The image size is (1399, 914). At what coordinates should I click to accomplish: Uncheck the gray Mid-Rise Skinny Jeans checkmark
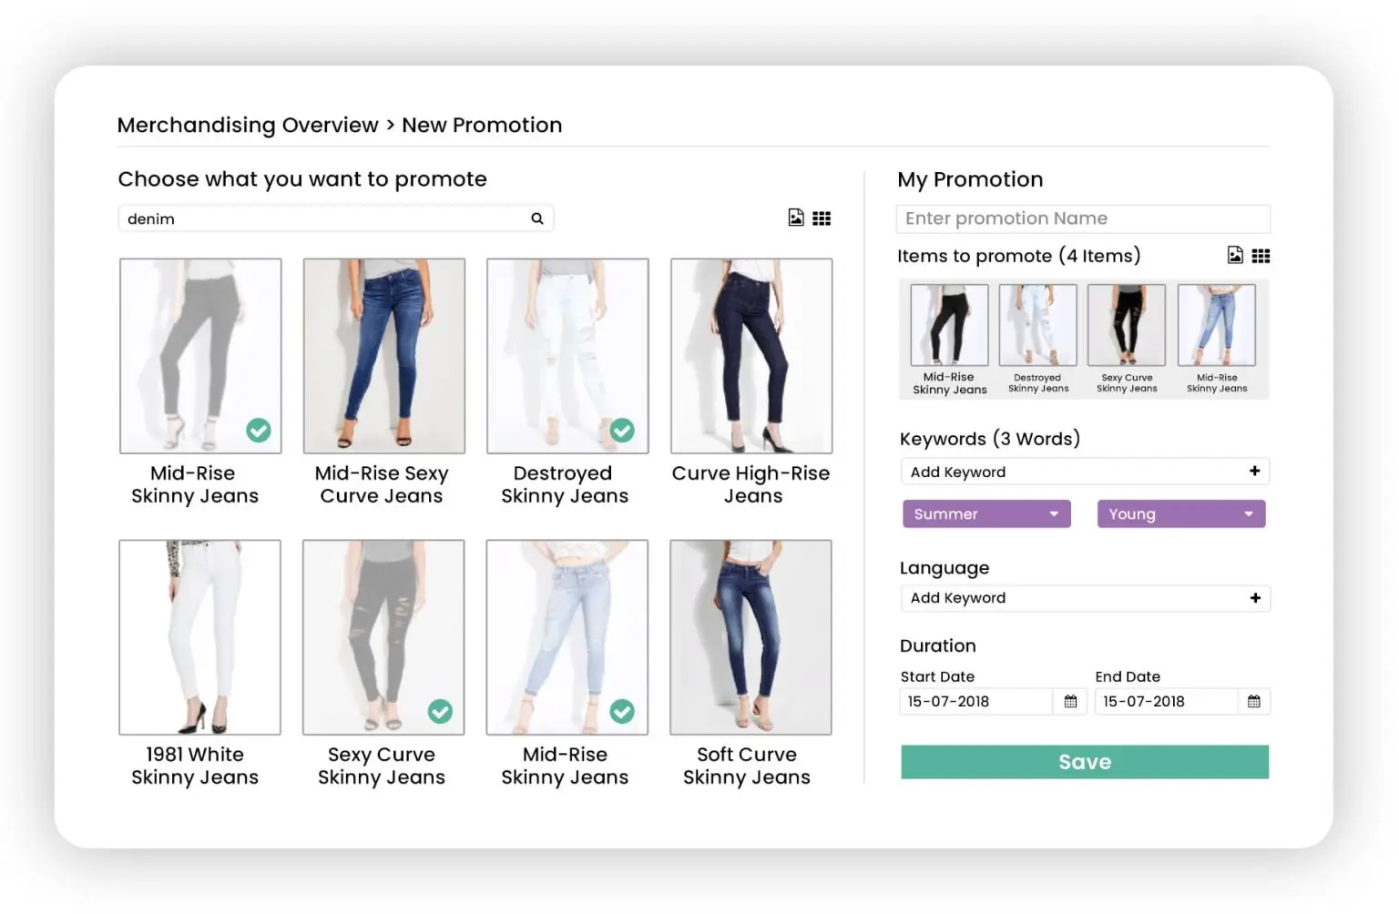pyautogui.click(x=259, y=431)
